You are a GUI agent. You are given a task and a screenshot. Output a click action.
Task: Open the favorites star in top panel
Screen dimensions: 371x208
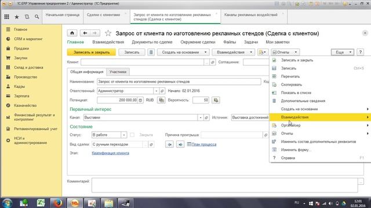(x=17, y=17)
